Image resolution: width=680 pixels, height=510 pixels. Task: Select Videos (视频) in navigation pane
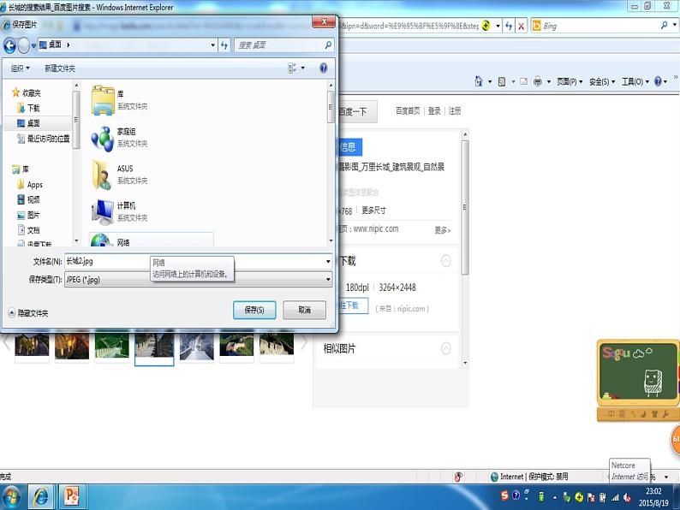(28, 199)
